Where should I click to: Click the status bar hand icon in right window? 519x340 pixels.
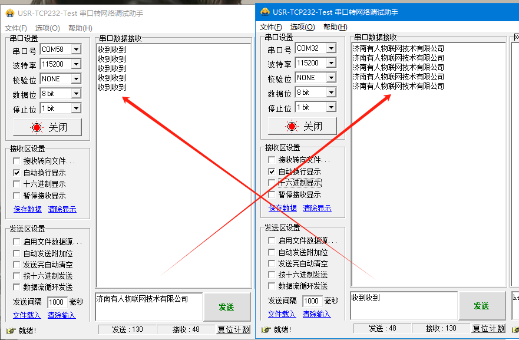(265, 329)
